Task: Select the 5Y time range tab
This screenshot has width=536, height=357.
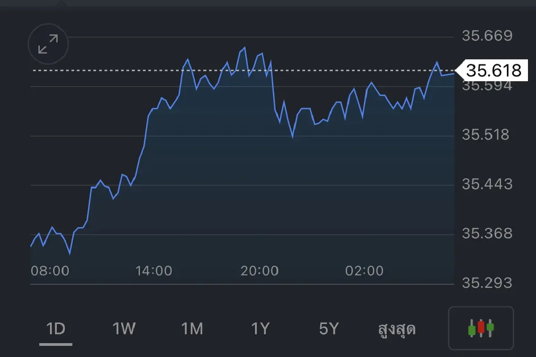Action: point(329,329)
